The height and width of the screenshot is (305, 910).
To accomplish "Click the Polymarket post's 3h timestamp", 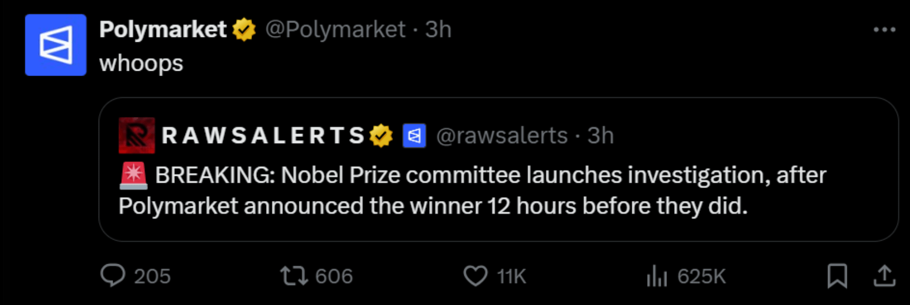I will coord(438,29).
